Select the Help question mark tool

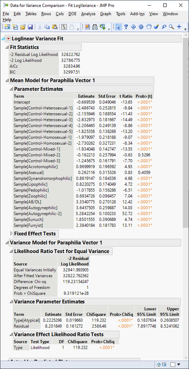click(x=126, y=27)
